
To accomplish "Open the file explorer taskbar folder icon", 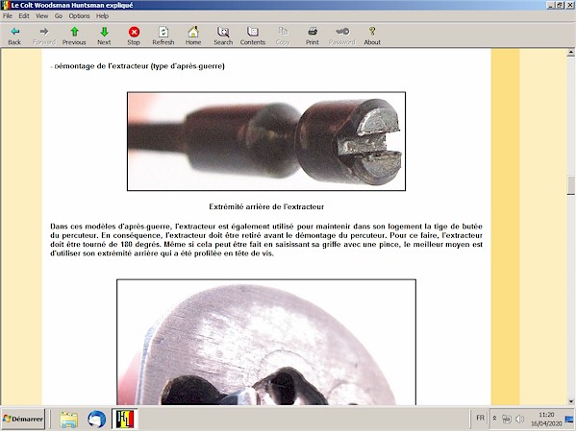I will [x=69, y=420].
